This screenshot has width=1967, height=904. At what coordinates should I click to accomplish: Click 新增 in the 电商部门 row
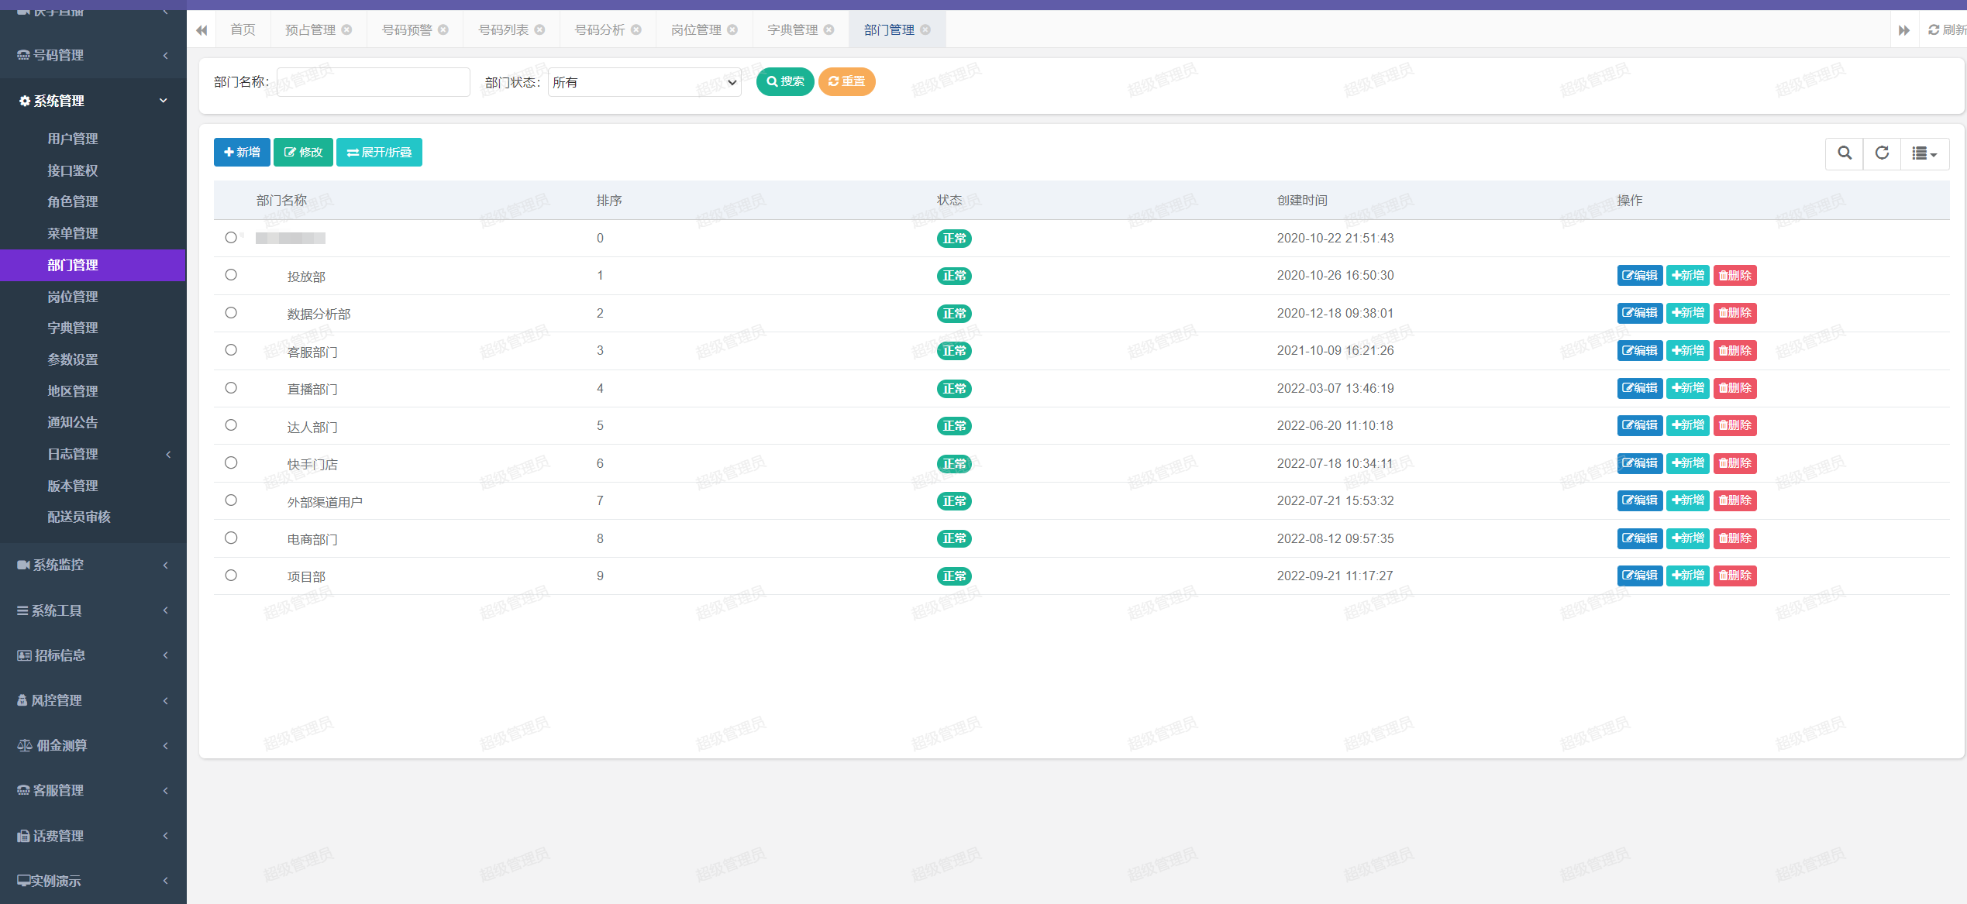pos(1688,538)
